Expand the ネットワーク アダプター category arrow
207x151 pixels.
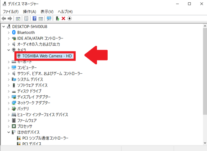[x=9, y=103]
